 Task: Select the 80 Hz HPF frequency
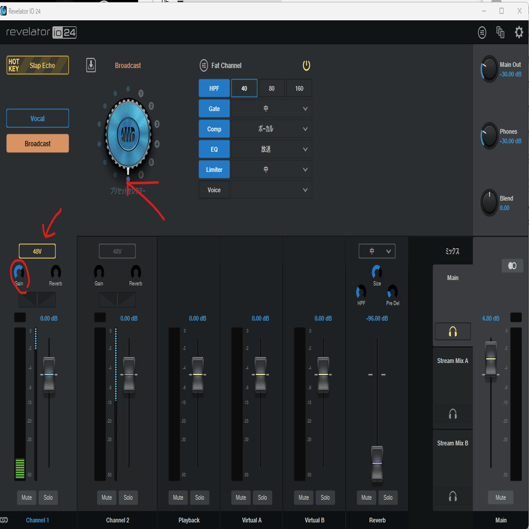click(x=272, y=88)
